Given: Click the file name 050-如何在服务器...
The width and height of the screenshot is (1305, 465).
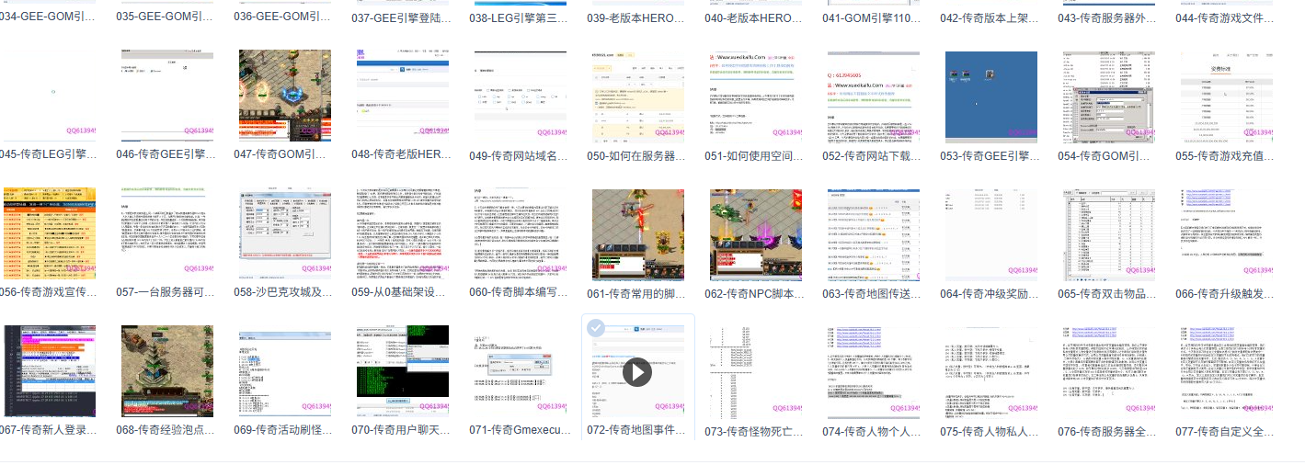Looking at the screenshot, I should tap(636, 155).
